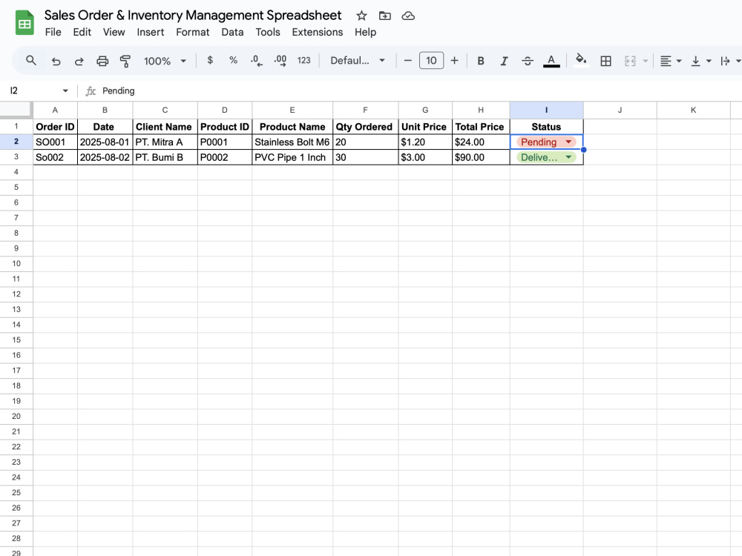Open the View menu
This screenshot has width=742, height=556.
coord(114,32)
